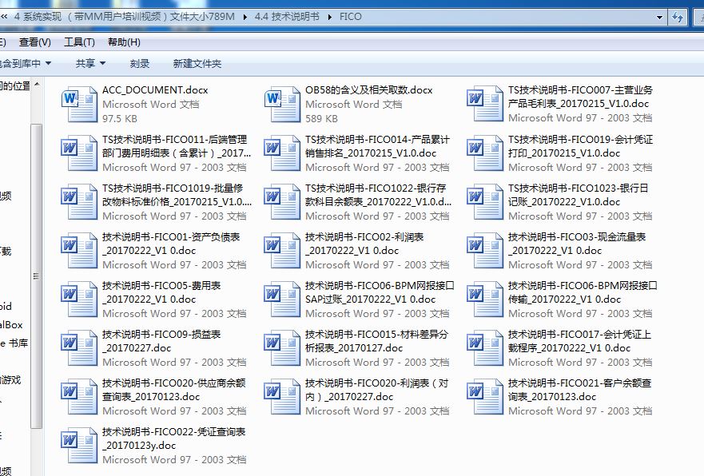Screen dimensions: 704x476
Task: Click the OB58的含义及相关取数.docx file icon
Action: pyautogui.click(x=282, y=105)
